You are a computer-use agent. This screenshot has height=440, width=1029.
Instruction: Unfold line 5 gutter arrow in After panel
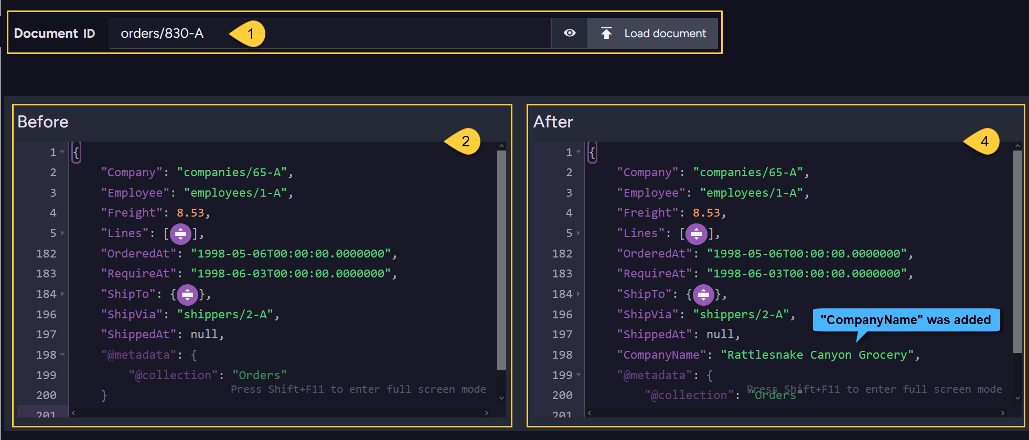578,233
